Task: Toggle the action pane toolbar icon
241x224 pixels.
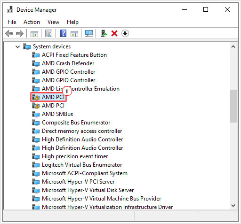Action: tap(74, 33)
